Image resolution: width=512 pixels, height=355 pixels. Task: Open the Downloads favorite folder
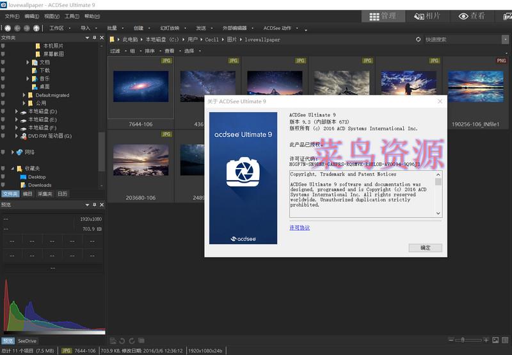(x=36, y=185)
